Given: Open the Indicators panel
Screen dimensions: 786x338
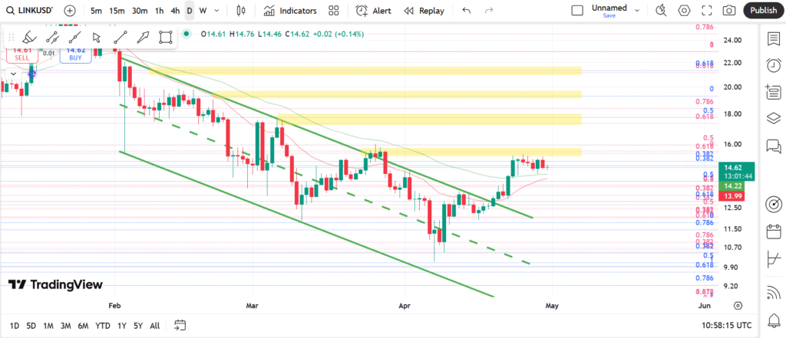Looking at the screenshot, I should pos(290,11).
